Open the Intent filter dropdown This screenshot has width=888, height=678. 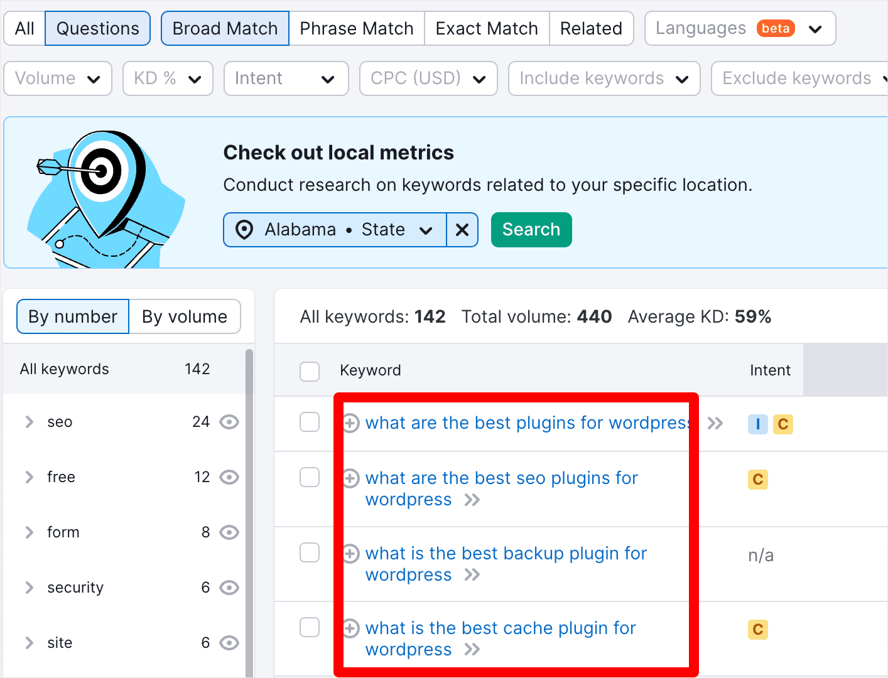click(286, 78)
